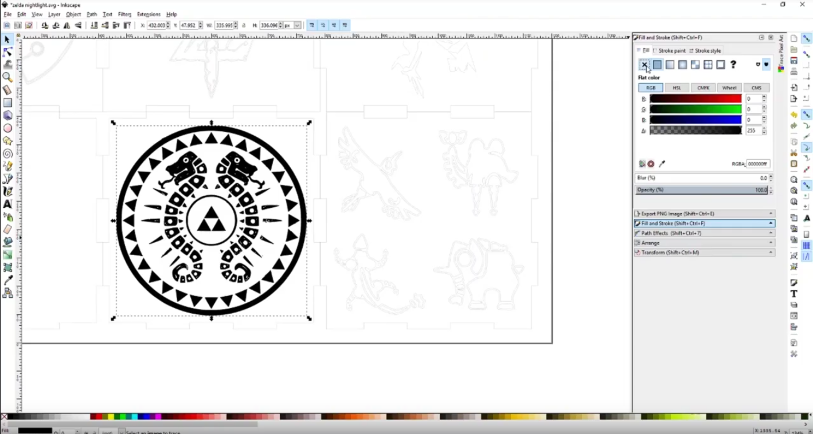The height and width of the screenshot is (434, 813).
Task: Click Raise selection to top icon
Action: [x=127, y=25]
